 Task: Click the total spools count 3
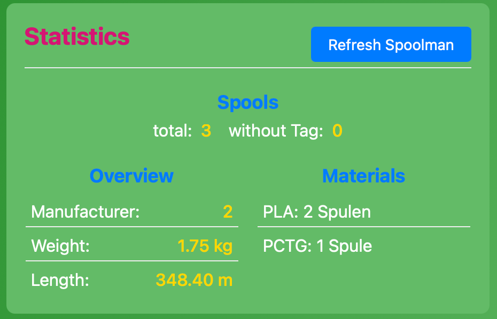click(x=206, y=131)
